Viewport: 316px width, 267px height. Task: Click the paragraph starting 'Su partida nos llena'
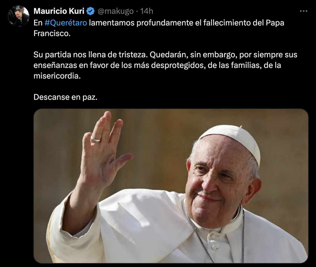tap(165, 65)
